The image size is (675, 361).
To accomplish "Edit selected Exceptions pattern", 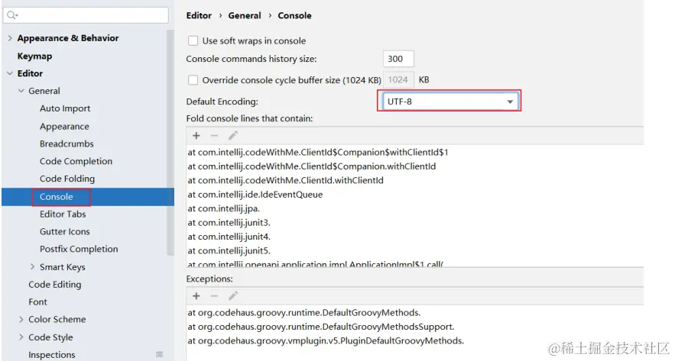I will pos(233,296).
